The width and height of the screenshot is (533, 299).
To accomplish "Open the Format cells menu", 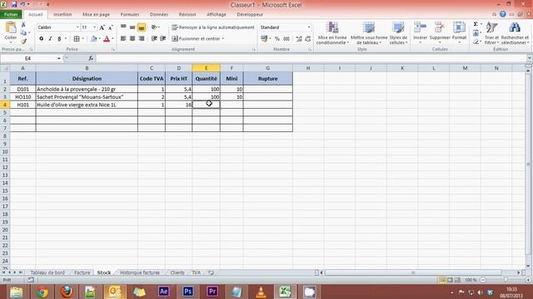I will 459,32.
